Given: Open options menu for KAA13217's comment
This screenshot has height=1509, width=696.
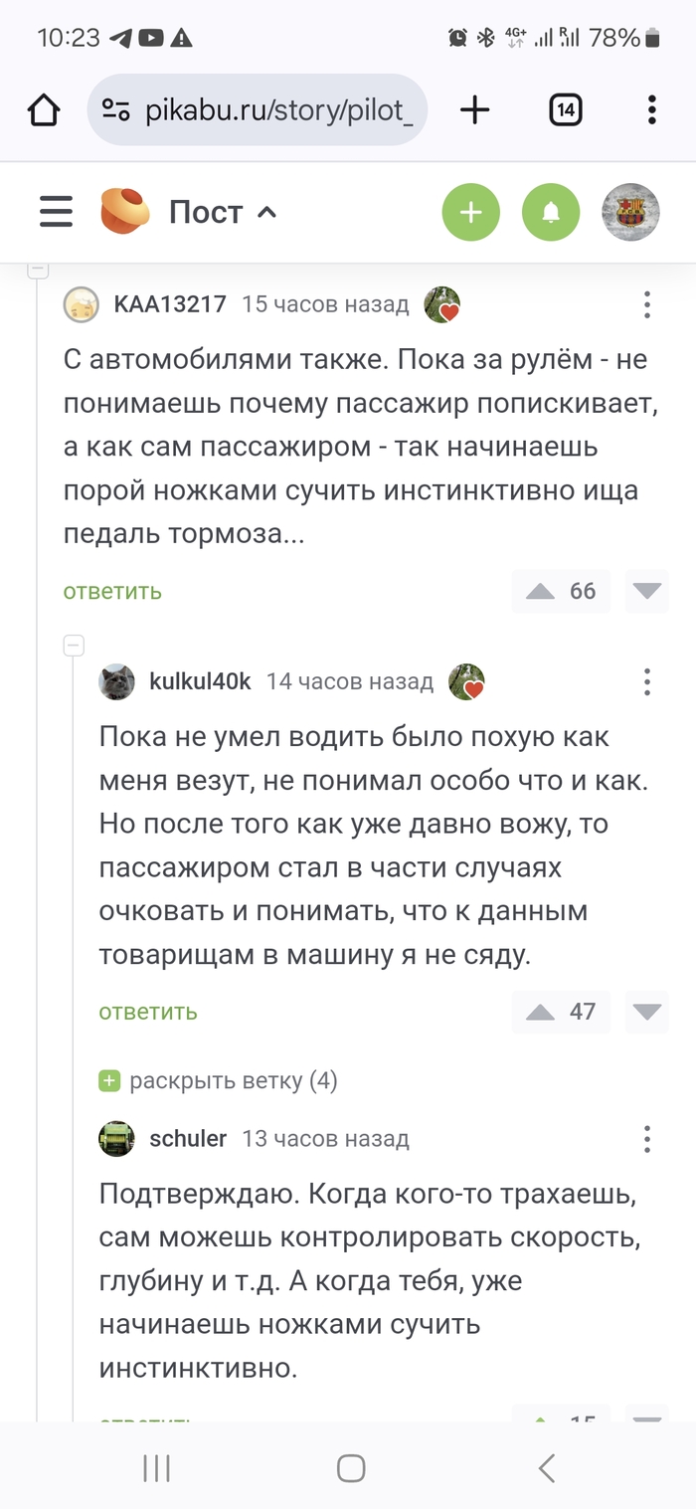Looking at the screenshot, I should (647, 304).
